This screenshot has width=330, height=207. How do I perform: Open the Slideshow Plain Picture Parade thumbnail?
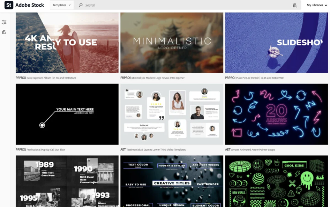pyautogui.click(x=277, y=43)
